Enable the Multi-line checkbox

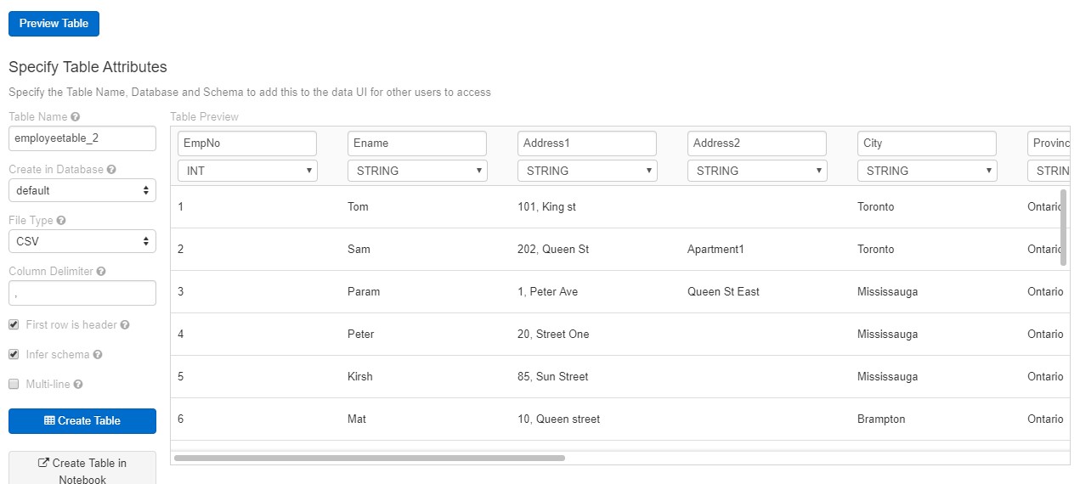(14, 384)
